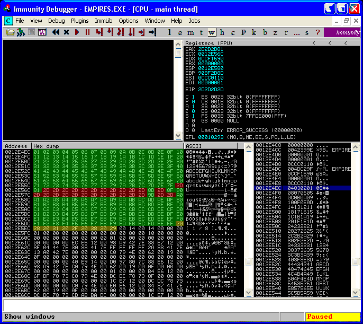The width and height of the screenshot is (363, 324).
Task: Open the Window menu
Action: 155,21
